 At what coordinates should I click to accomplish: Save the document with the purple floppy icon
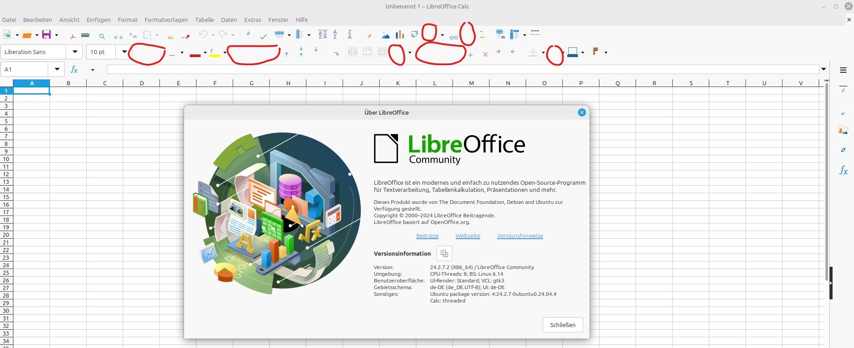(x=46, y=35)
